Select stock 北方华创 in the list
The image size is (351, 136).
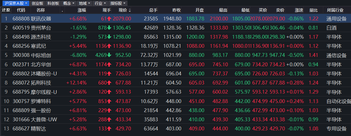[41, 64]
